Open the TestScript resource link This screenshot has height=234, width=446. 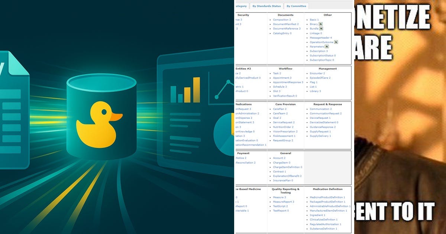coord(279,206)
